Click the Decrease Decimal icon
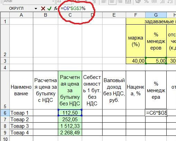Viewport: 176px width, 141px height. 170,2
